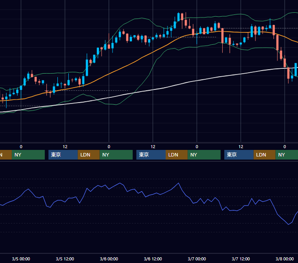
Task: Click hour label 0 above 3/6 00:00
Action: pyautogui.click(x=109, y=146)
